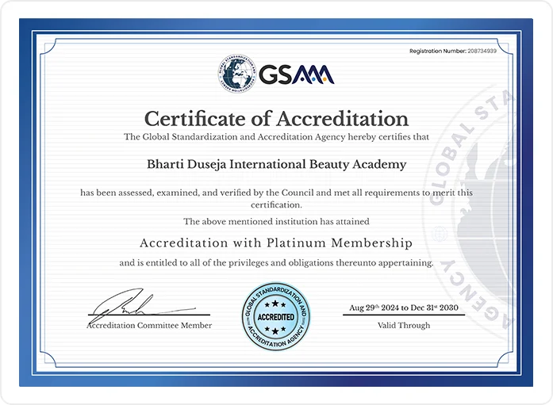Viewport: 553px width, 405px height.
Task: Click the blue Accredited seal badge
Action: 276,316
